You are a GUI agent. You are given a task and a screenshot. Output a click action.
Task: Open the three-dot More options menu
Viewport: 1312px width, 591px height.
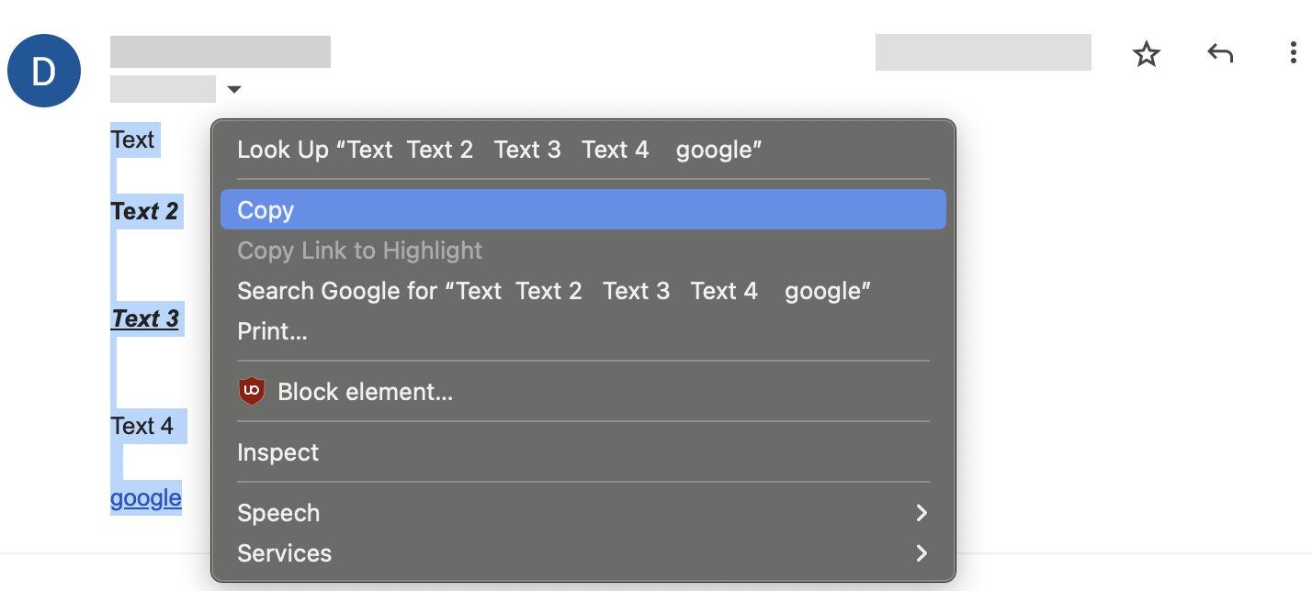click(1292, 53)
